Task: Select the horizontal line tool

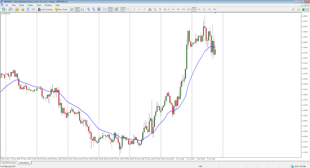Action: click(139, 9)
